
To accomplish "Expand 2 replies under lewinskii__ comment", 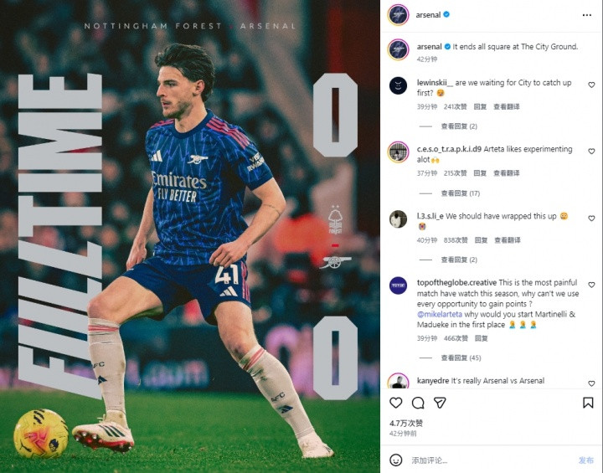I will [x=459, y=126].
